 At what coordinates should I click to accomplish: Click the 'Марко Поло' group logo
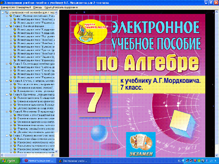[91, 32]
